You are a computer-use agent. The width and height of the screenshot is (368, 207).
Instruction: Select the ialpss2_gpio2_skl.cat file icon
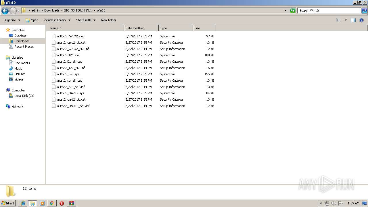(x=53, y=43)
